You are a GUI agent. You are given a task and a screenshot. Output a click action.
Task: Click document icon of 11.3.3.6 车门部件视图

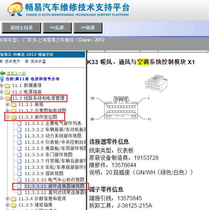(20, 155)
